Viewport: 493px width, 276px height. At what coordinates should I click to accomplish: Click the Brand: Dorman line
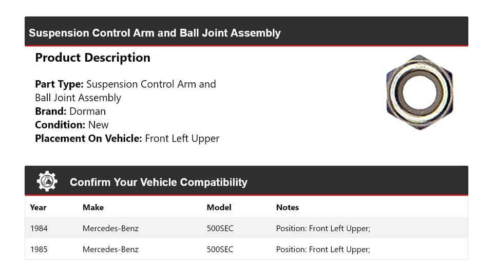pos(70,111)
